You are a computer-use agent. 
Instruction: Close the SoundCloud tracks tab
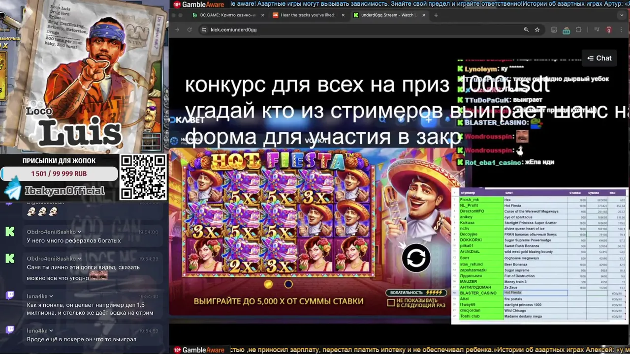(343, 15)
